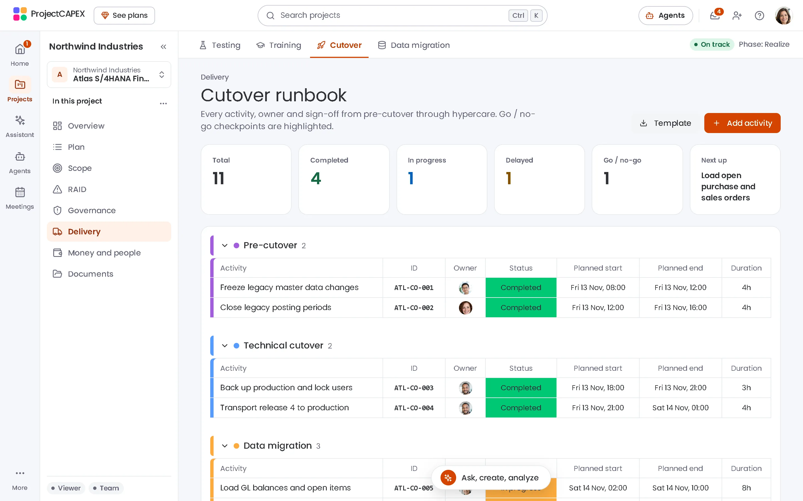Open the help question mark icon
Image resolution: width=803 pixels, height=501 pixels.
coord(759,16)
